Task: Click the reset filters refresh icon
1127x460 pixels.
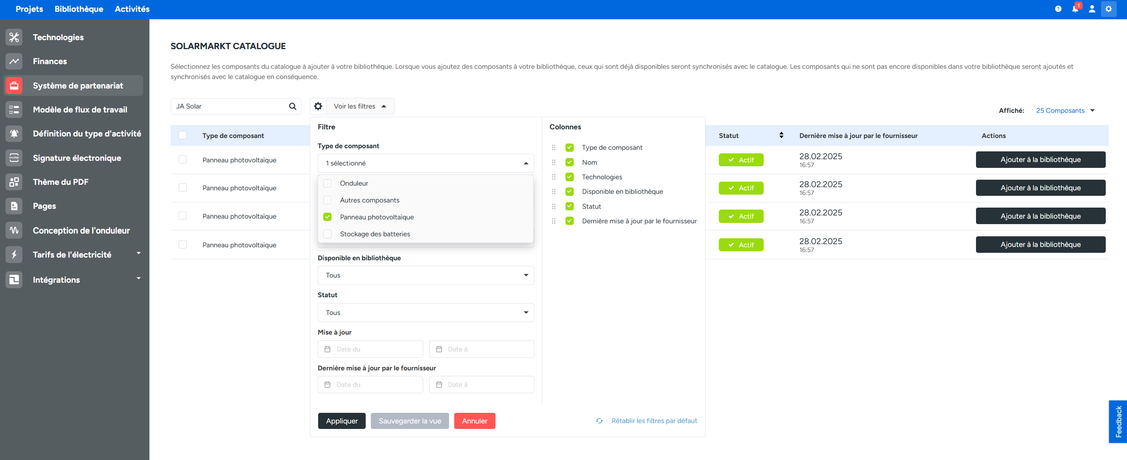Action: [599, 421]
